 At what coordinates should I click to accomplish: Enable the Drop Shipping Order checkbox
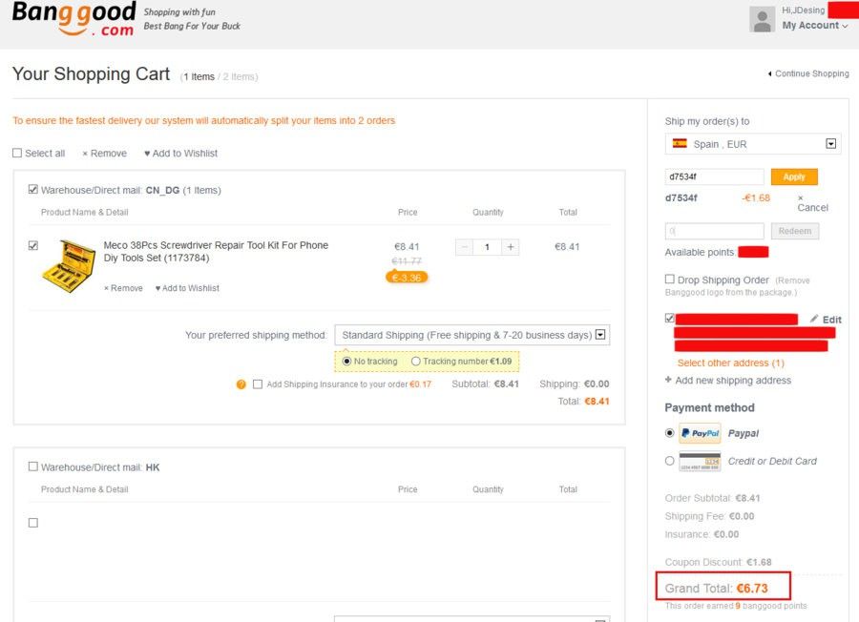[x=669, y=280]
